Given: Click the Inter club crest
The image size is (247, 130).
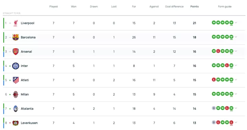Looking at the screenshot, I should (x=15, y=66).
